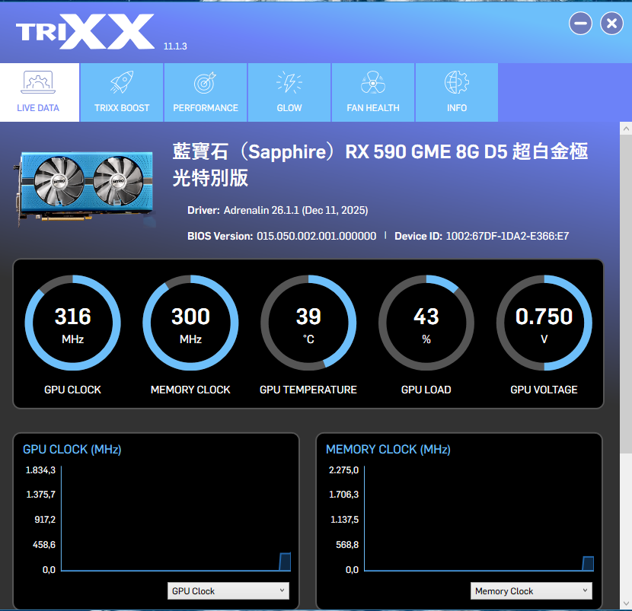This screenshot has height=611, width=632.
Task: Close the TRIXX window
Action: [611, 24]
